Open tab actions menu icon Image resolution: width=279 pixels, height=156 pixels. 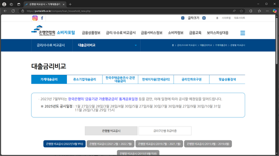coord(19,4)
